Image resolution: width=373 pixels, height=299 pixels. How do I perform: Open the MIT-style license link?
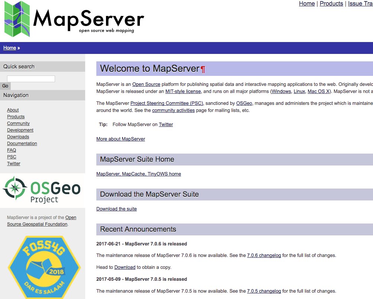click(x=183, y=91)
